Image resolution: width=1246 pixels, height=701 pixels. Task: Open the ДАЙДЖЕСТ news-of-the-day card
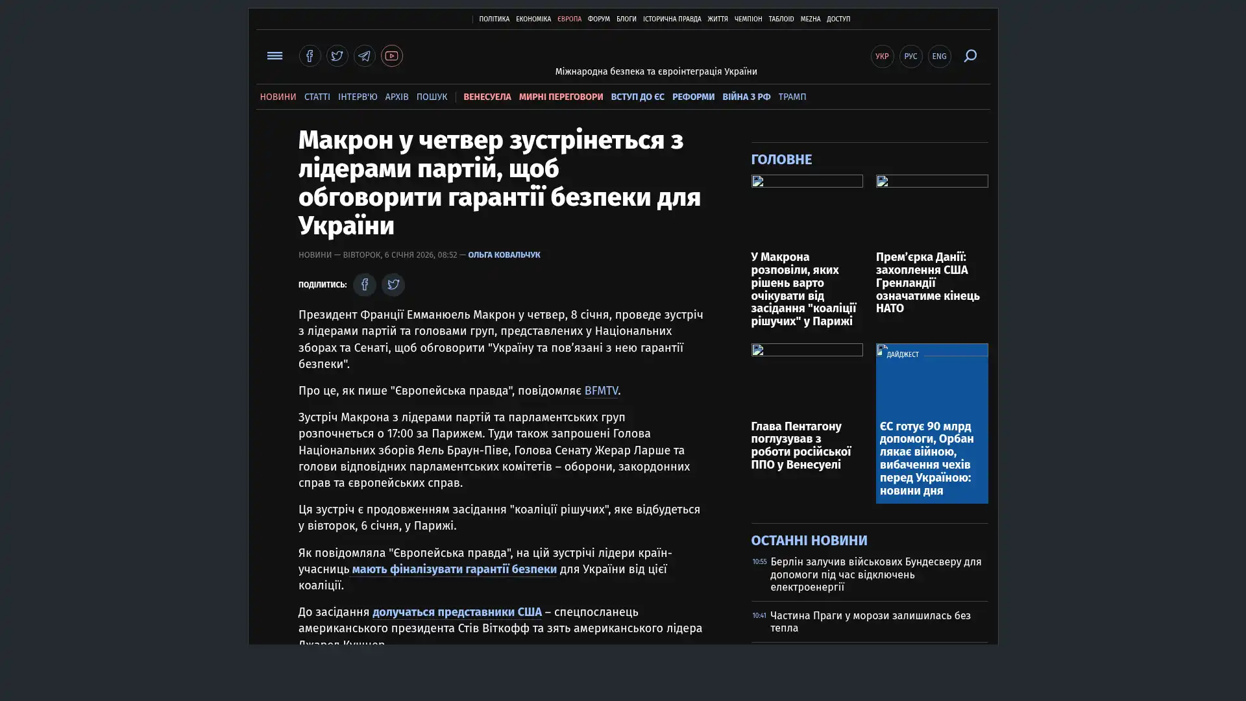tap(931, 457)
